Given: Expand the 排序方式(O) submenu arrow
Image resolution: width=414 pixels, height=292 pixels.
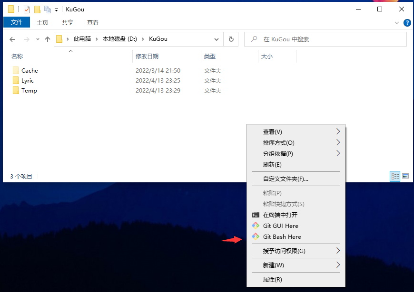Looking at the screenshot, I should click(338, 142).
